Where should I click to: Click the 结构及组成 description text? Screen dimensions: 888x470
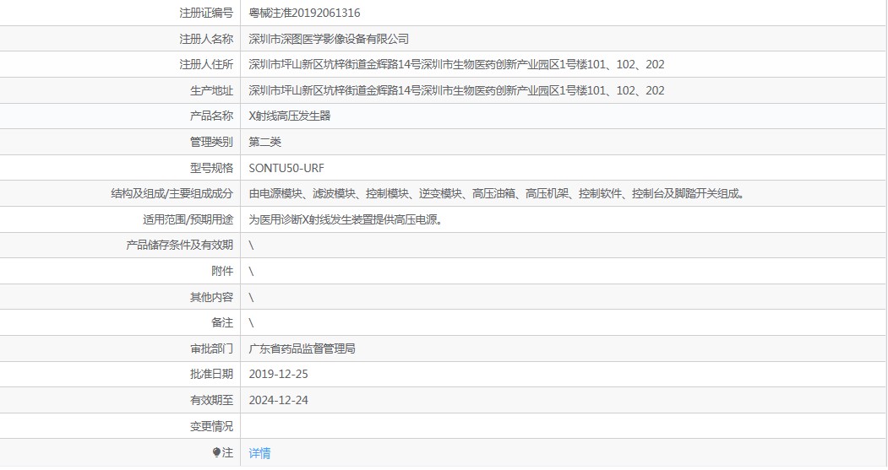pos(497,193)
